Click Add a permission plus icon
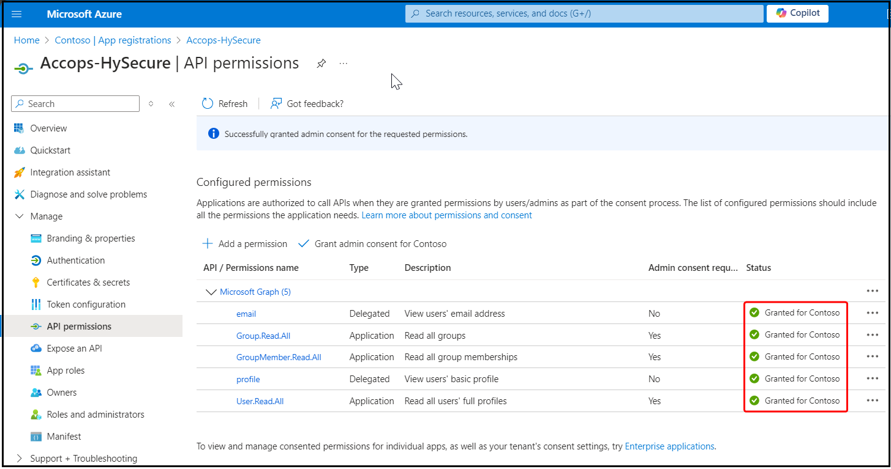 coord(208,244)
